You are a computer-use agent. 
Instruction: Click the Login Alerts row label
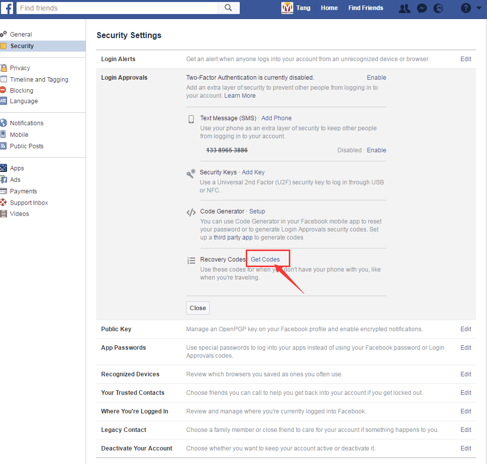click(x=118, y=59)
